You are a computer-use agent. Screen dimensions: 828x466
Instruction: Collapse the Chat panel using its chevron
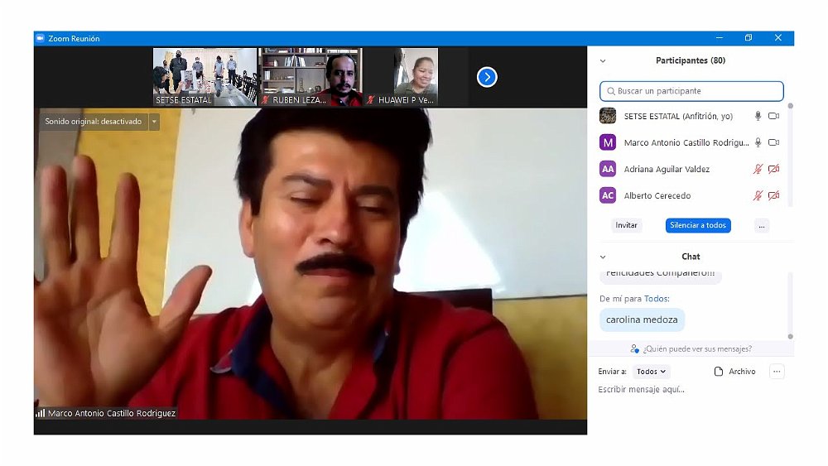603,257
